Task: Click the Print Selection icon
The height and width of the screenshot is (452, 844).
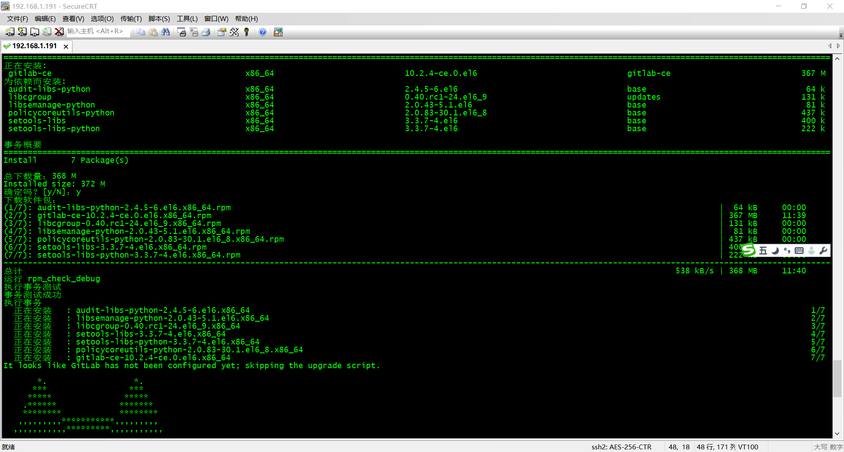Action: [194, 32]
